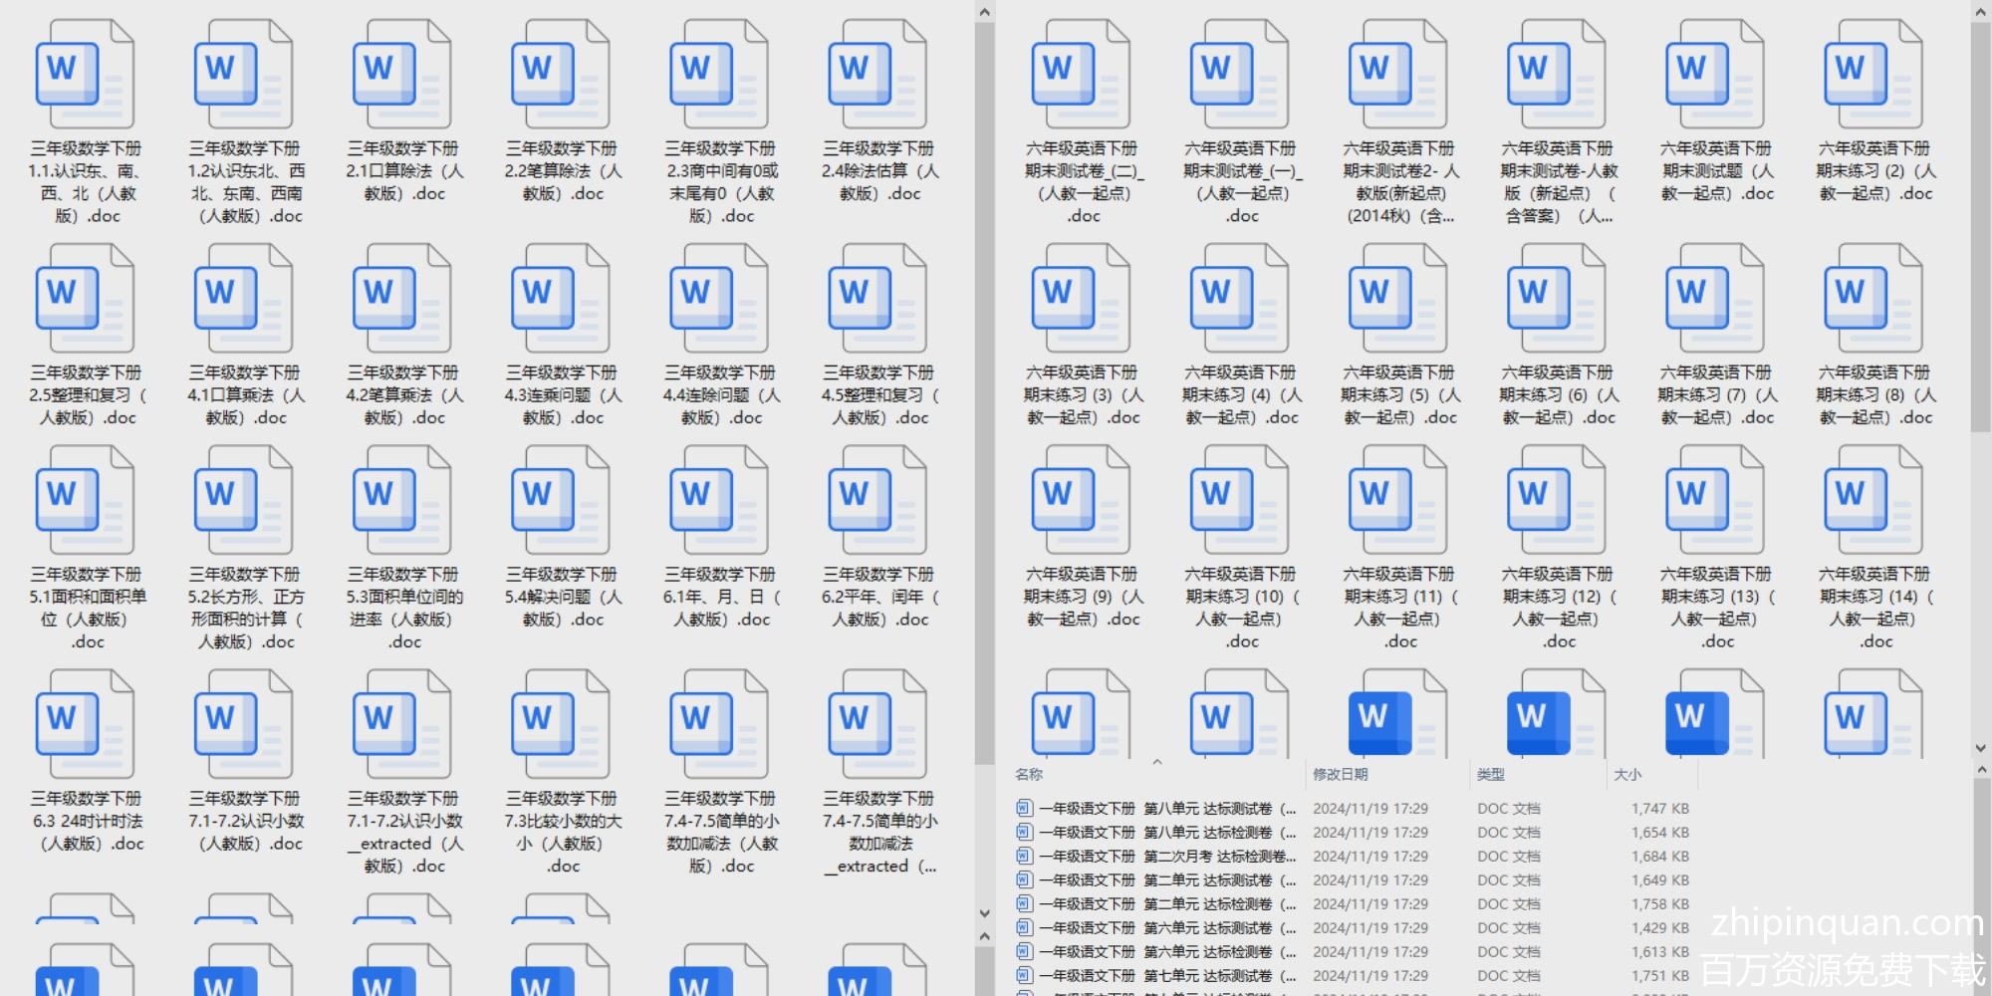Viewport: 1992px width, 996px height.
Task: Select the 2.1口算除法 Word file icon
Action: [401, 77]
